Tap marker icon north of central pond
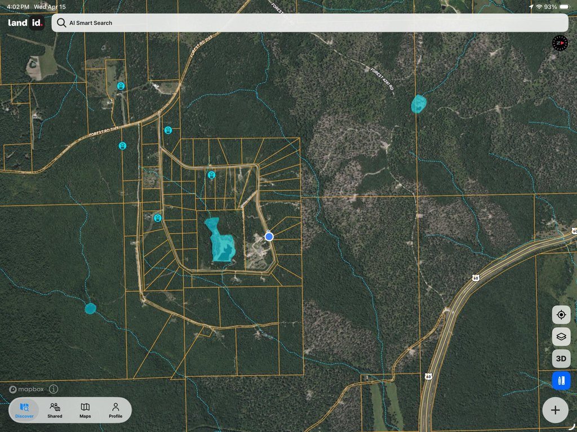This screenshot has height=432, width=577. pyautogui.click(x=211, y=175)
